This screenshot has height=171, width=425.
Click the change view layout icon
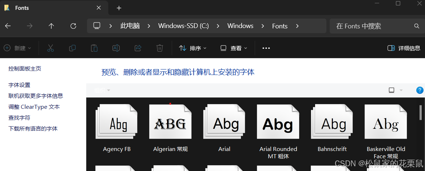(x=392, y=90)
